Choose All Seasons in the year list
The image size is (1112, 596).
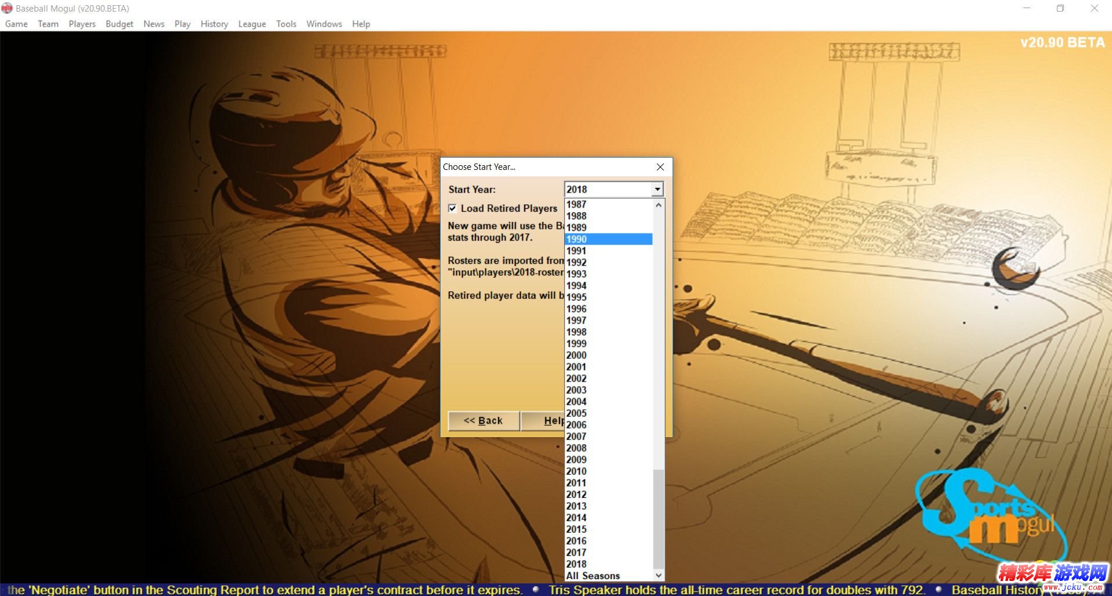click(x=593, y=576)
